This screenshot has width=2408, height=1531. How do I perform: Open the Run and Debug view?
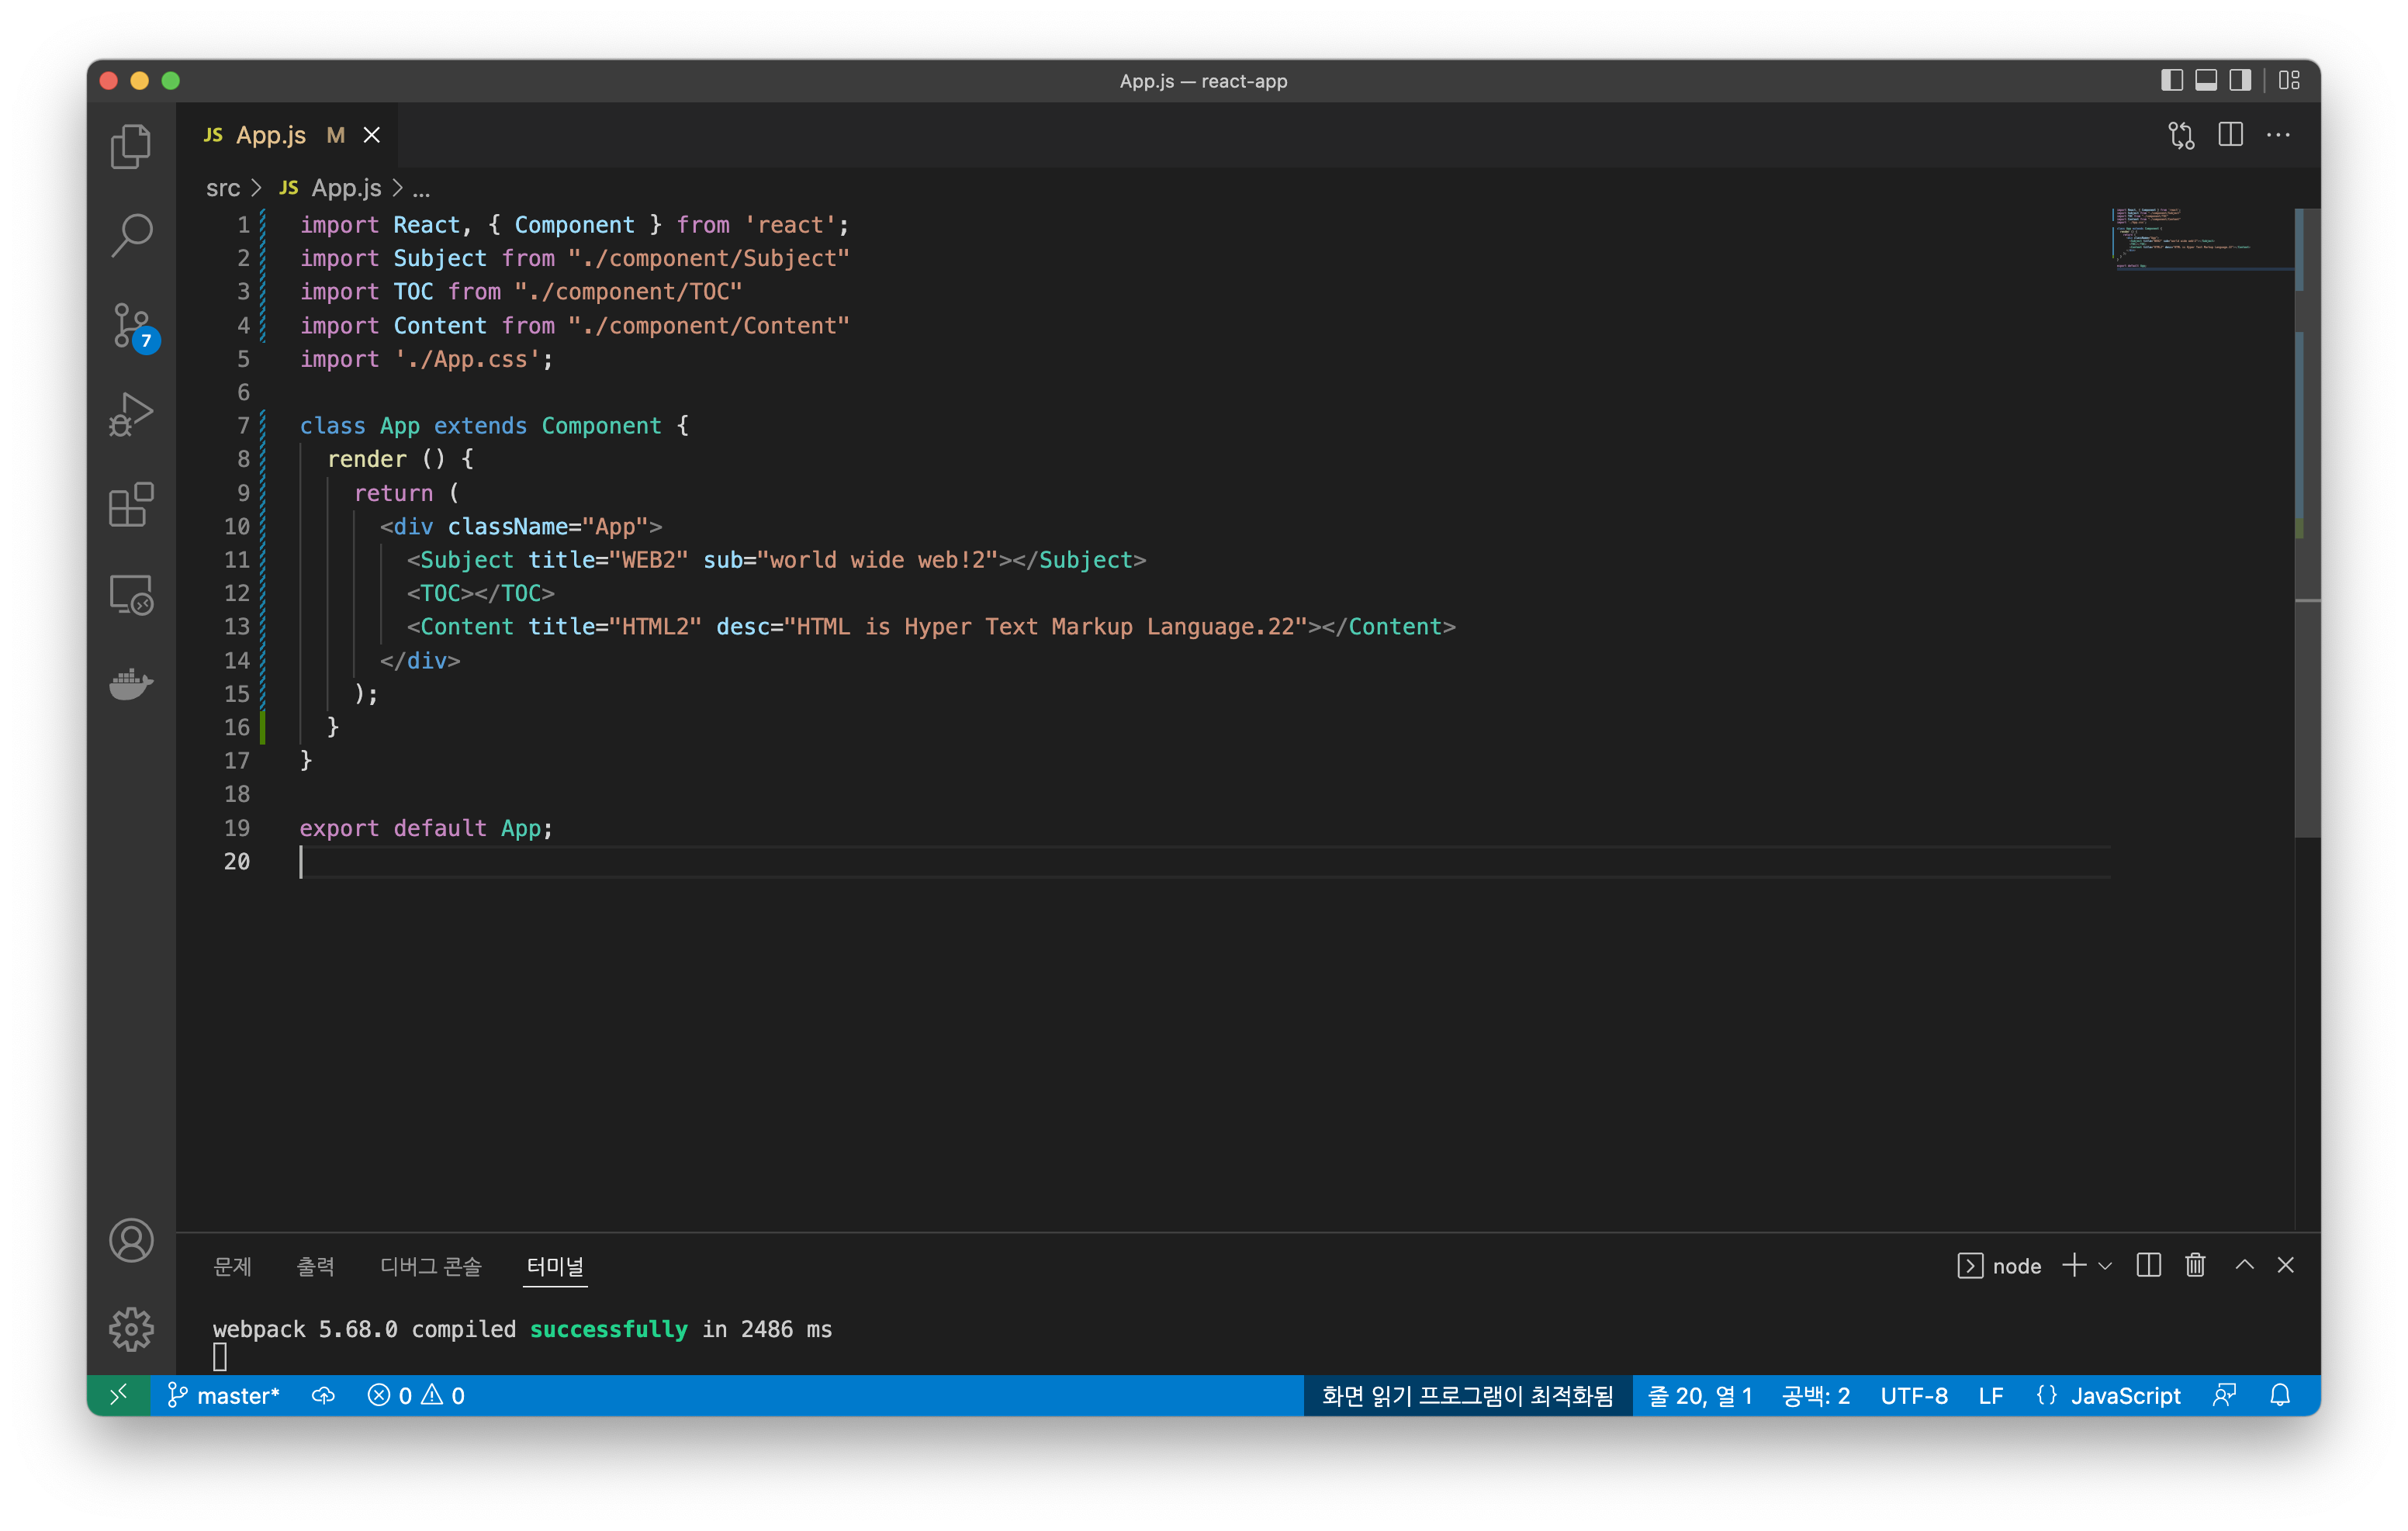[131, 414]
